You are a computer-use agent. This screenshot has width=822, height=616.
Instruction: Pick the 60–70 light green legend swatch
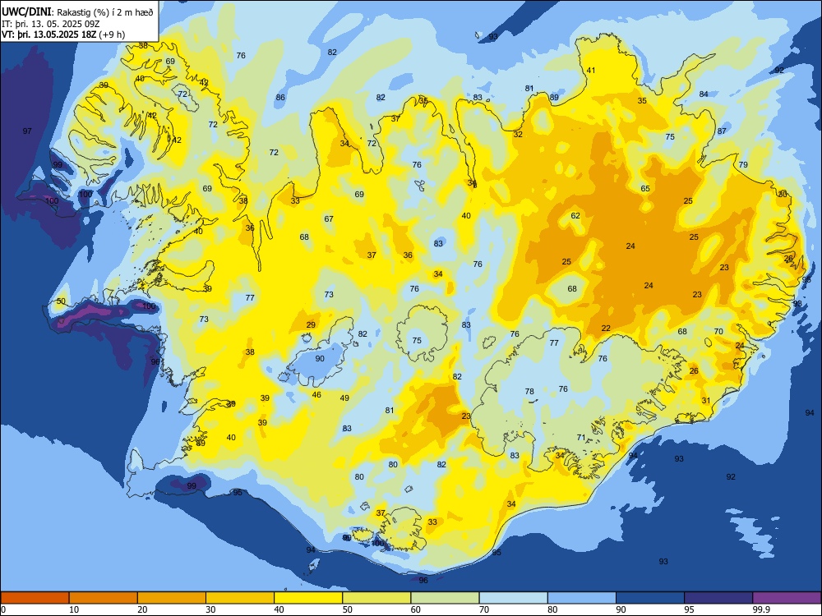(445, 598)
